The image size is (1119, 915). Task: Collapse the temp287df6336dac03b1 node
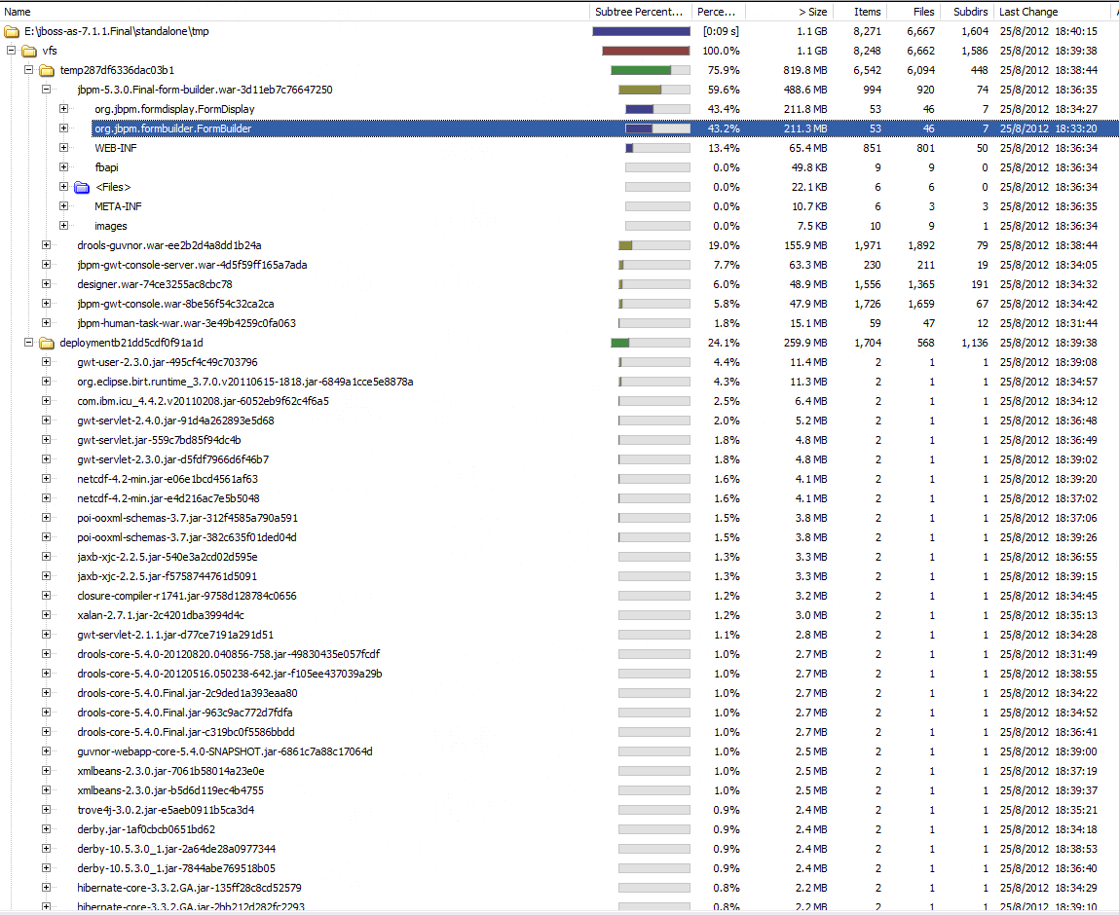[x=28, y=70]
